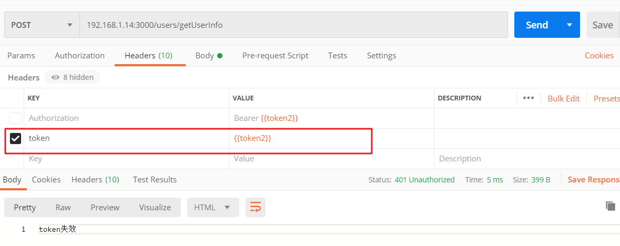Viewport: 620px width, 246px height.
Task: Click the empty Value input field
Action: coord(331,159)
